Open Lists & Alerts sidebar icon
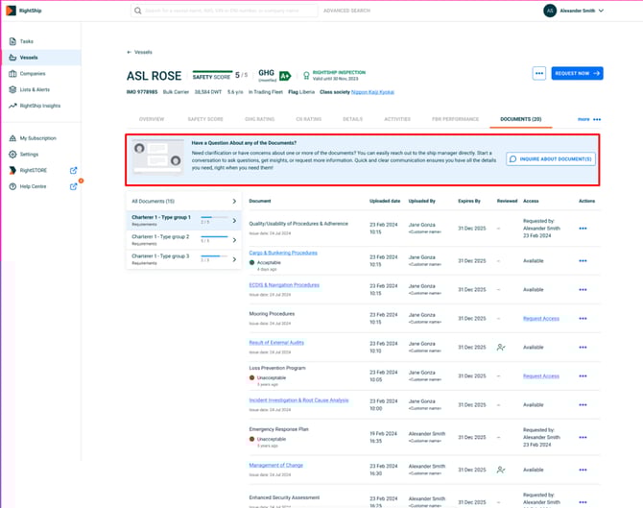643x508 pixels. pyautogui.click(x=12, y=89)
